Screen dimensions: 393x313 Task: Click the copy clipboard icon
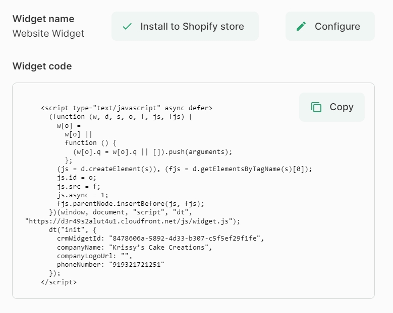click(x=316, y=107)
